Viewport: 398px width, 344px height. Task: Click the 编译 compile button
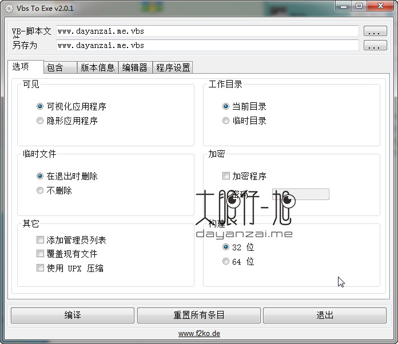(73, 315)
